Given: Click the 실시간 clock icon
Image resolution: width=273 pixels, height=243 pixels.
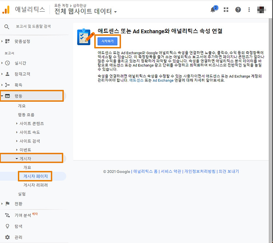Looking at the screenshot, I should click(x=7, y=63).
